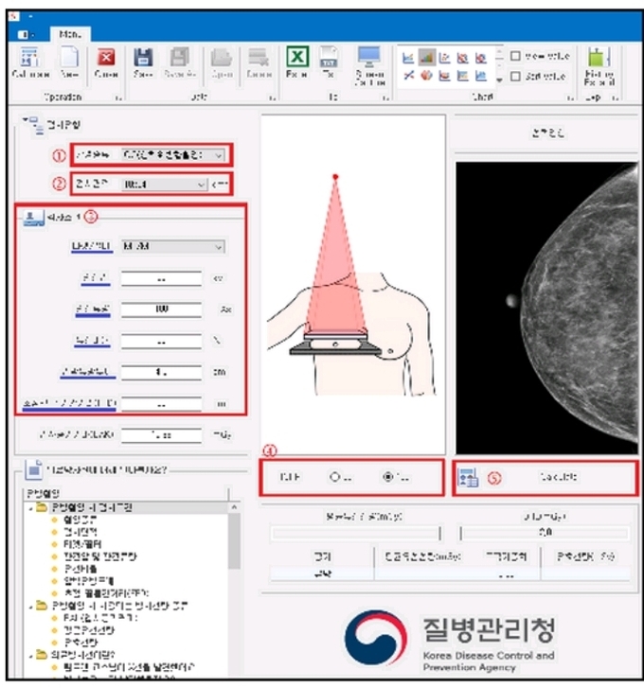This screenshot has height=688, width=644.
Task: Click the large Calculate button marked with circled 5
Action: pos(546,477)
